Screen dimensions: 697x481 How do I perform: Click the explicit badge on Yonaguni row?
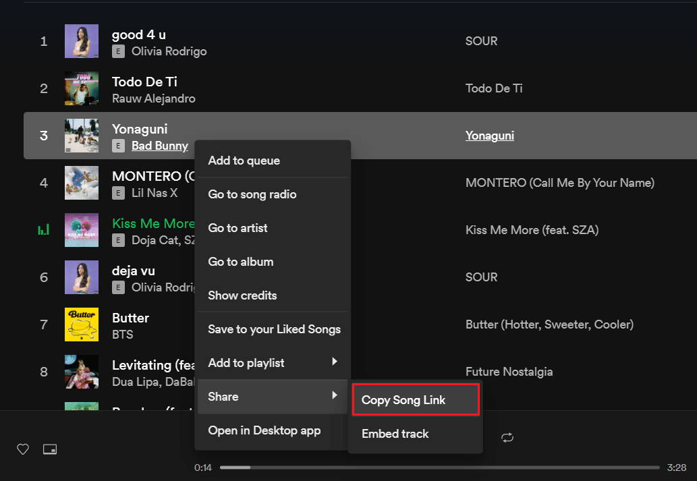(x=119, y=146)
